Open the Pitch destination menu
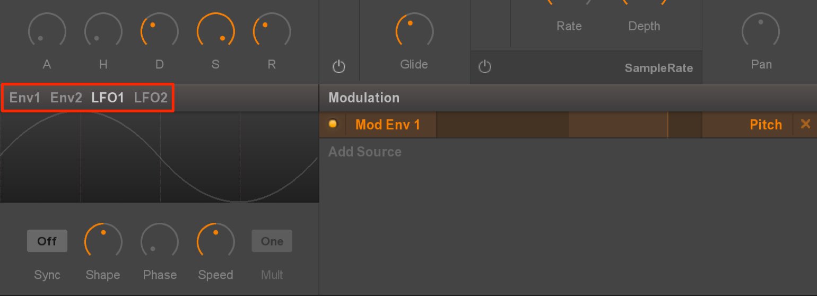This screenshot has width=817, height=296. point(766,125)
